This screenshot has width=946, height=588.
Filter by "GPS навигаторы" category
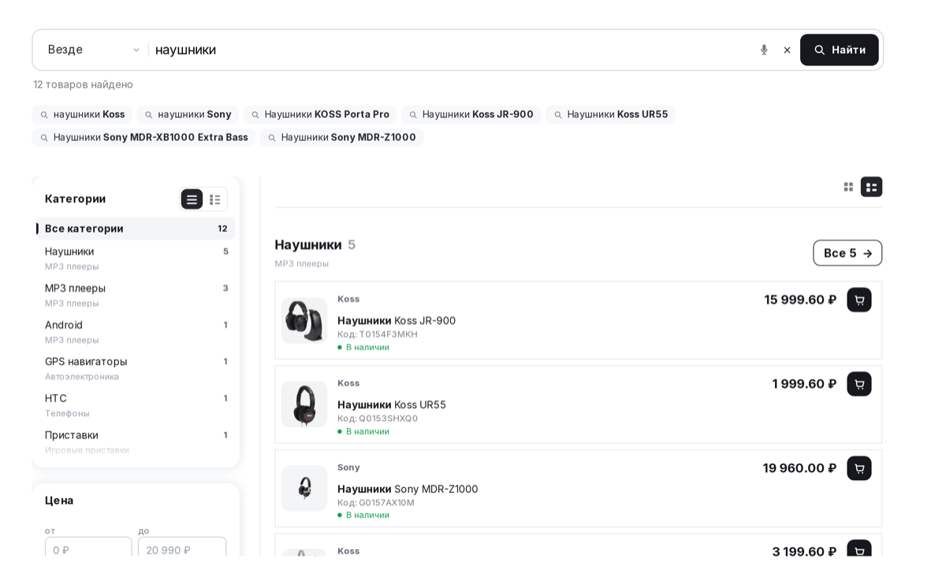tap(136, 368)
